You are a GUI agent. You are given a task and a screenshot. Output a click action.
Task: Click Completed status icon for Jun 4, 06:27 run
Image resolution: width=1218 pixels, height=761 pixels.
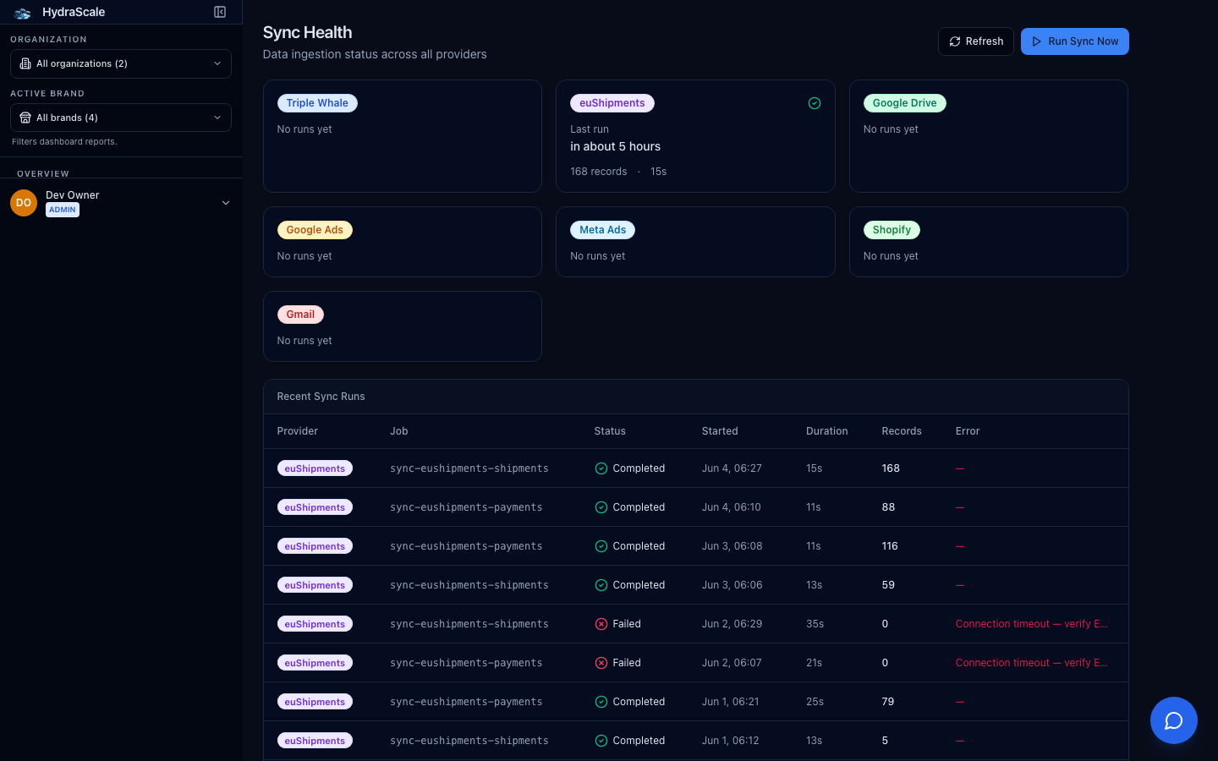pos(601,468)
